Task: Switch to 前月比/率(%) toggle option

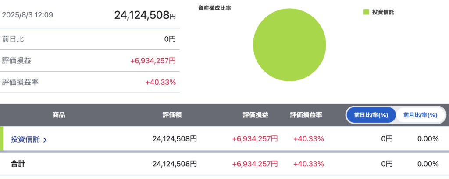Action: [x=420, y=115]
